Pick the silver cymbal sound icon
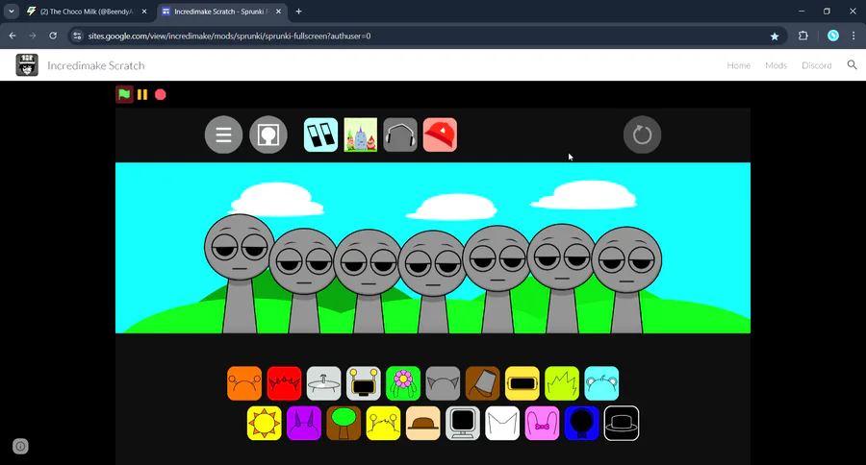Screen dimensions: 866x465 pyautogui.click(x=323, y=383)
